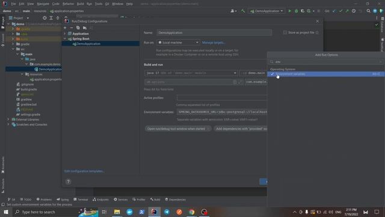The image size is (385, 217).
Task: Open Dependencies tool window
Action: (x=175, y=200)
